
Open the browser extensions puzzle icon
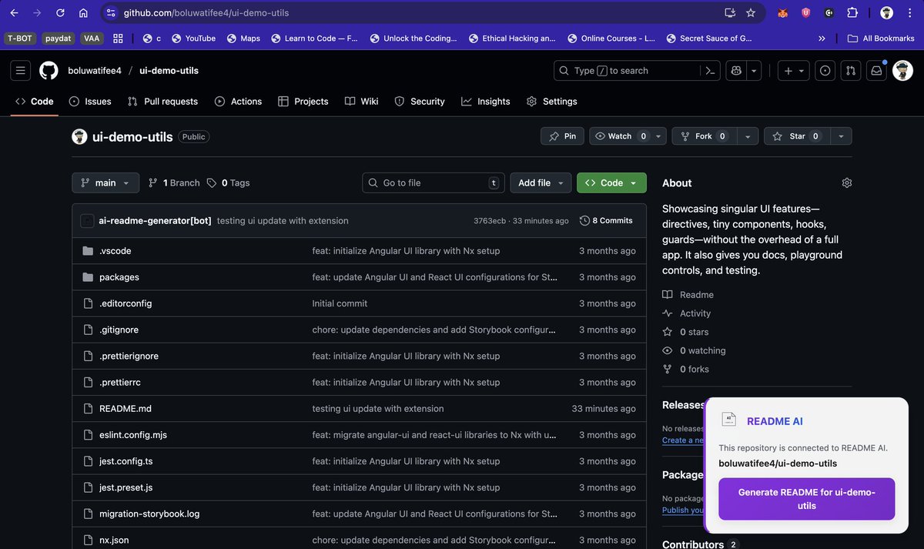[852, 13]
